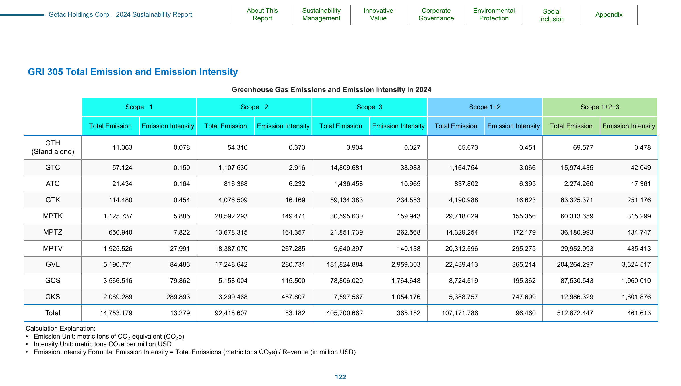Image resolution: width=681 pixels, height=386 pixels.
Task: Click 2024 Sustainability Report title
Action: tap(154, 14)
